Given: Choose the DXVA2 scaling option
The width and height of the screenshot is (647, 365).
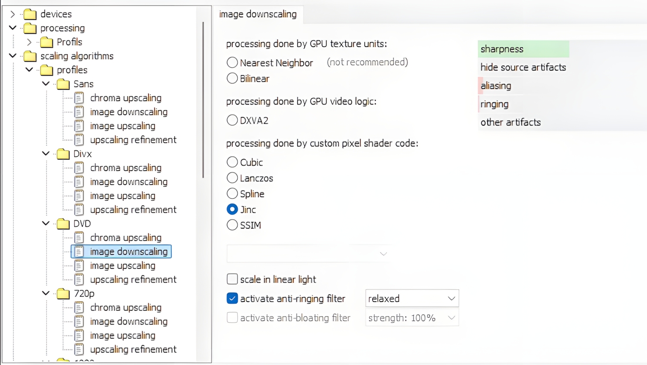Looking at the screenshot, I should 232,121.
